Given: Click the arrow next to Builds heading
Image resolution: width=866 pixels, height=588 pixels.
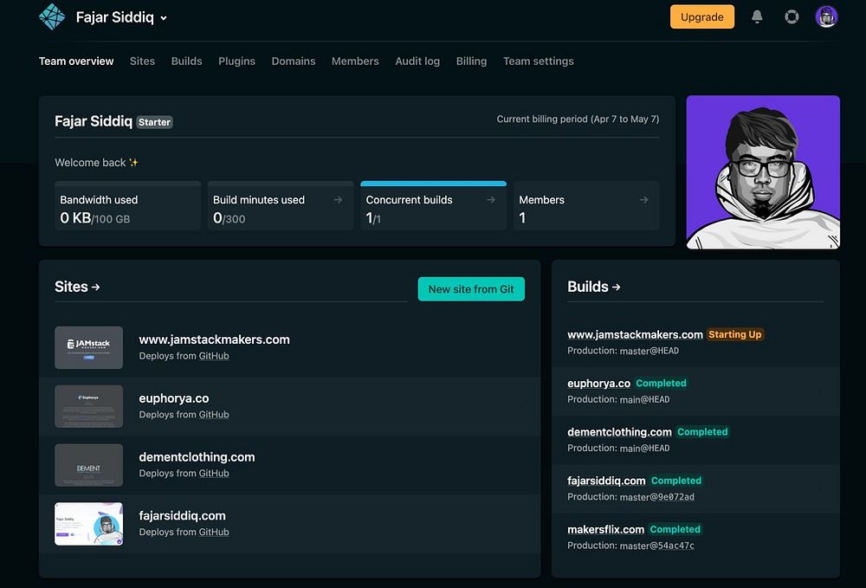Looking at the screenshot, I should point(617,288).
